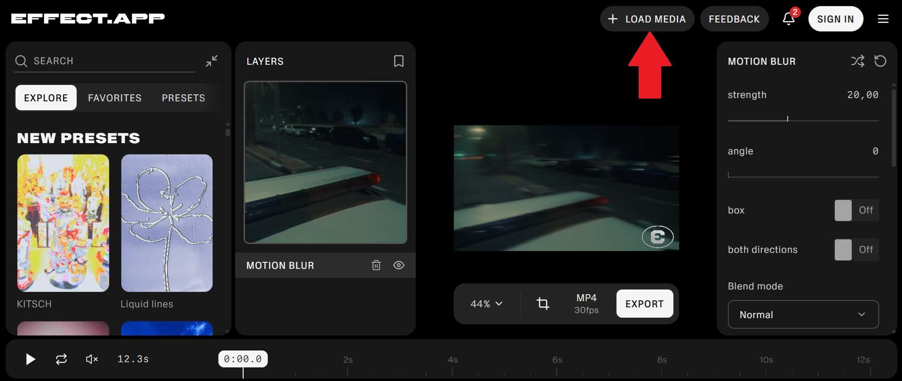The height and width of the screenshot is (381, 902).
Task: Switch to the Explore tab
Action: 46,98
